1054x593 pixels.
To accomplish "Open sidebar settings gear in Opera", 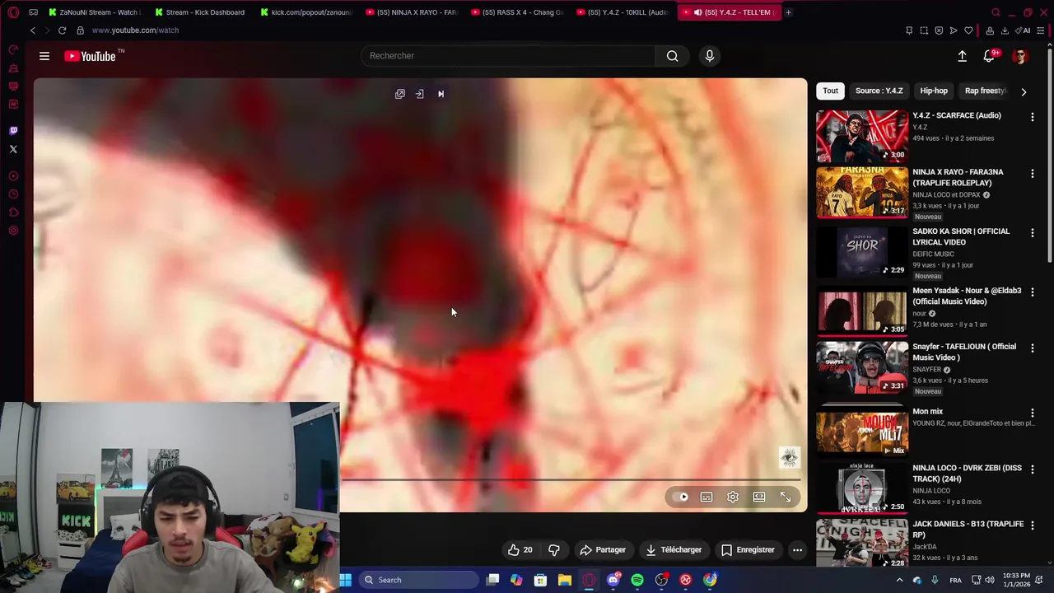I will (x=13, y=231).
